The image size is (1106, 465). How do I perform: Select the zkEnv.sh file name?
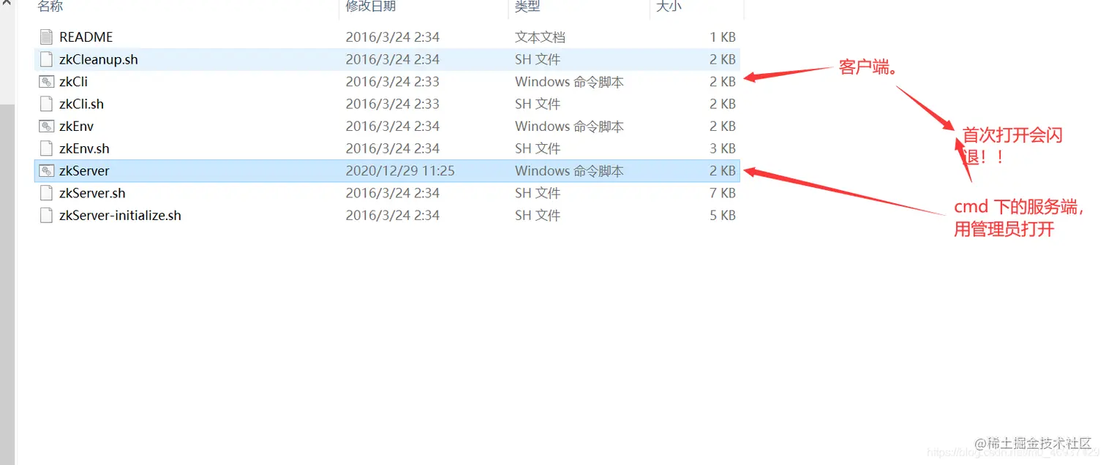[x=85, y=148]
